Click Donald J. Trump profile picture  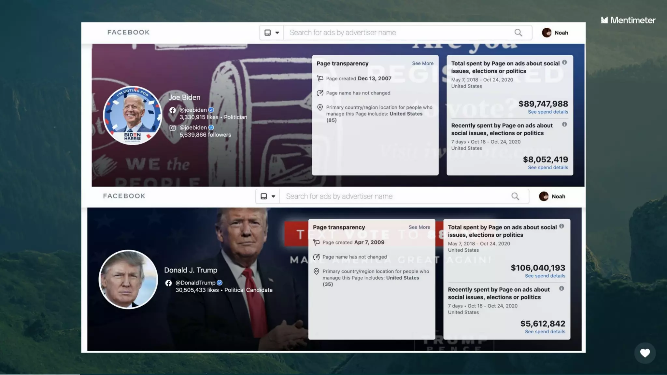click(x=128, y=279)
